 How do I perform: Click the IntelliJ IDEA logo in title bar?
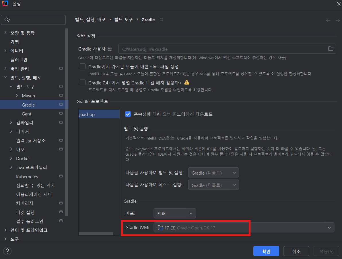pyautogui.click(x=5, y=3)
